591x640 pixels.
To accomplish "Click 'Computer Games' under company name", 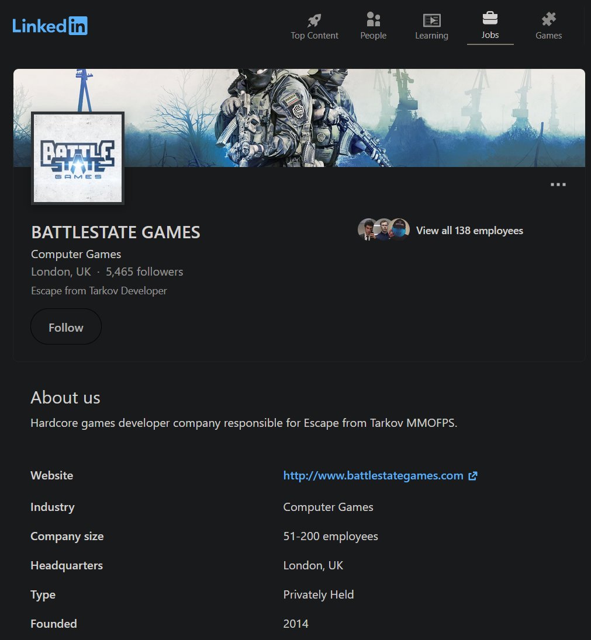I will [x=76, y=254].
